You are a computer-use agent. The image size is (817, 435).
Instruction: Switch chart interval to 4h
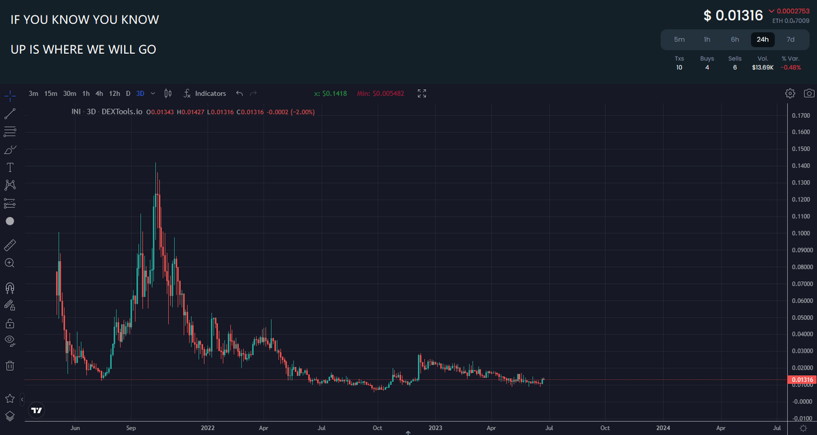[x=99, y=93]
